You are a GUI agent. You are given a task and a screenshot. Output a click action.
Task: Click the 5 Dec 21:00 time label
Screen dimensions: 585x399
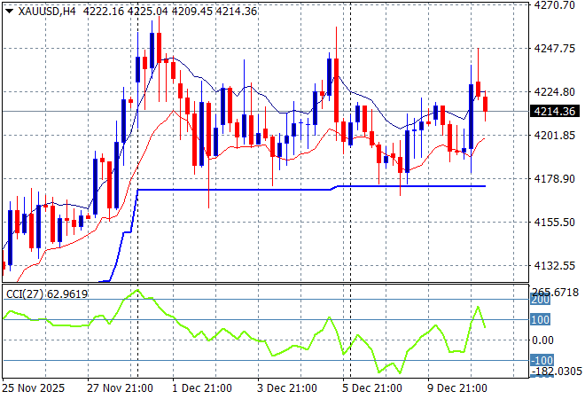click(371, 387)
